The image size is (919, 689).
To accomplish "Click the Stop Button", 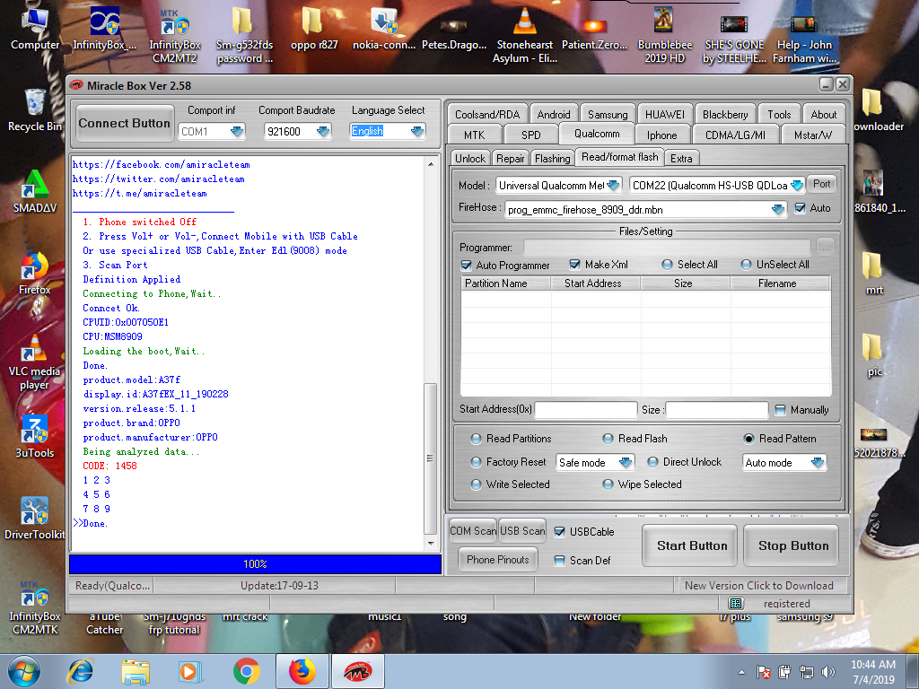I will (793, 546).
